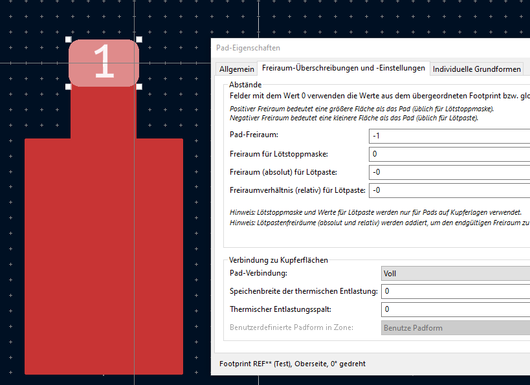Click the Benutzerdefinierte Padform in Zone label
The width and height of the screenshot is (530, 385).
[x=291, y=327]
